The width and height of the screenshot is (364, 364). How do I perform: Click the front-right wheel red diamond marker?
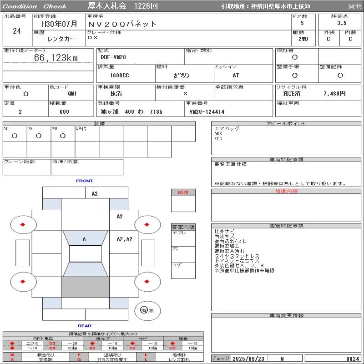[147, 224]
